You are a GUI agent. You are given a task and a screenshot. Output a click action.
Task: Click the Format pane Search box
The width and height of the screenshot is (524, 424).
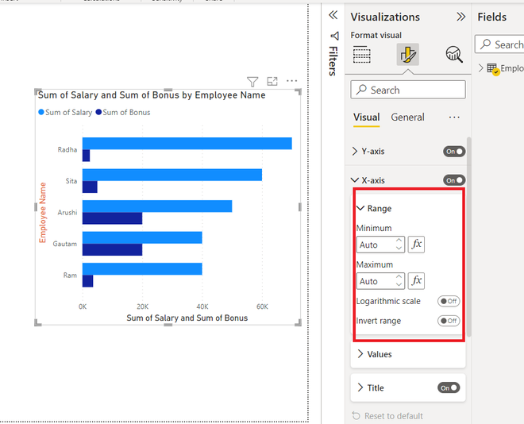pos(408,90)
